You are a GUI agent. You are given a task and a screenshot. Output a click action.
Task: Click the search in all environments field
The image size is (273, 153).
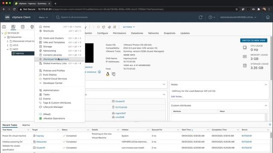[x=74, y=17]
